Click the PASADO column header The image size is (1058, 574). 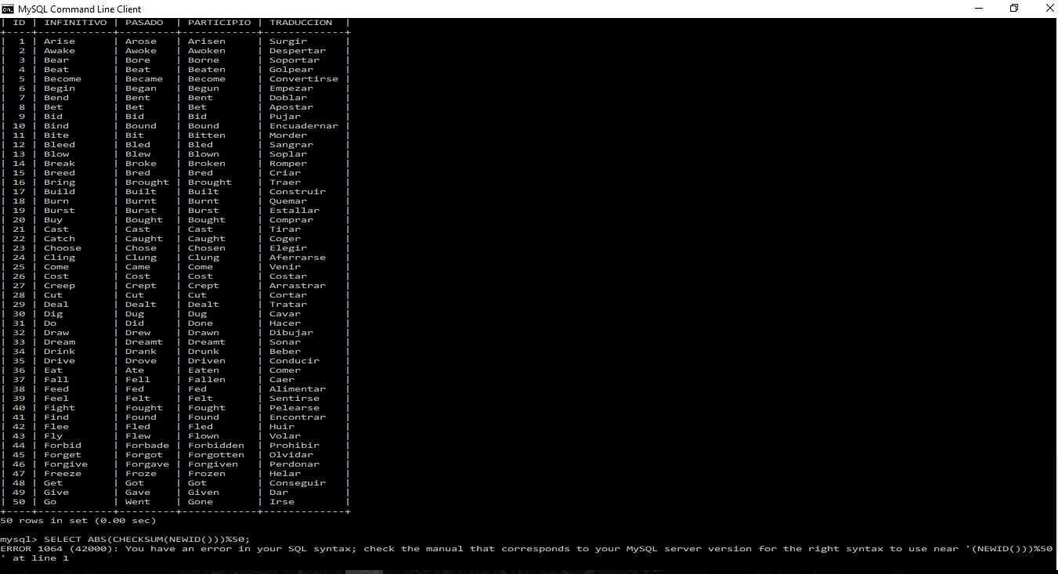click(144, 23)
